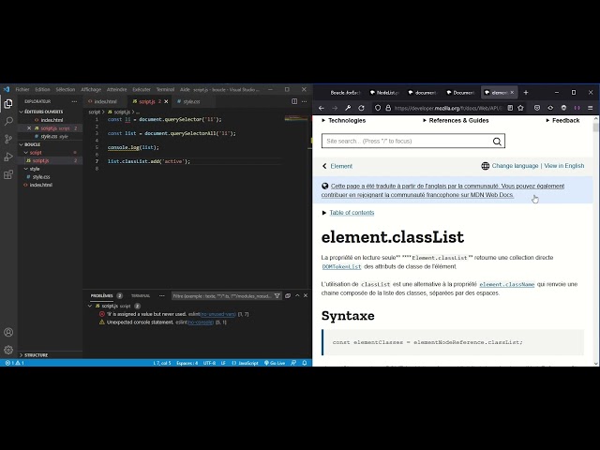Open DOMTokenList link in article
This screenshot has width=600, height=450.
341,266
